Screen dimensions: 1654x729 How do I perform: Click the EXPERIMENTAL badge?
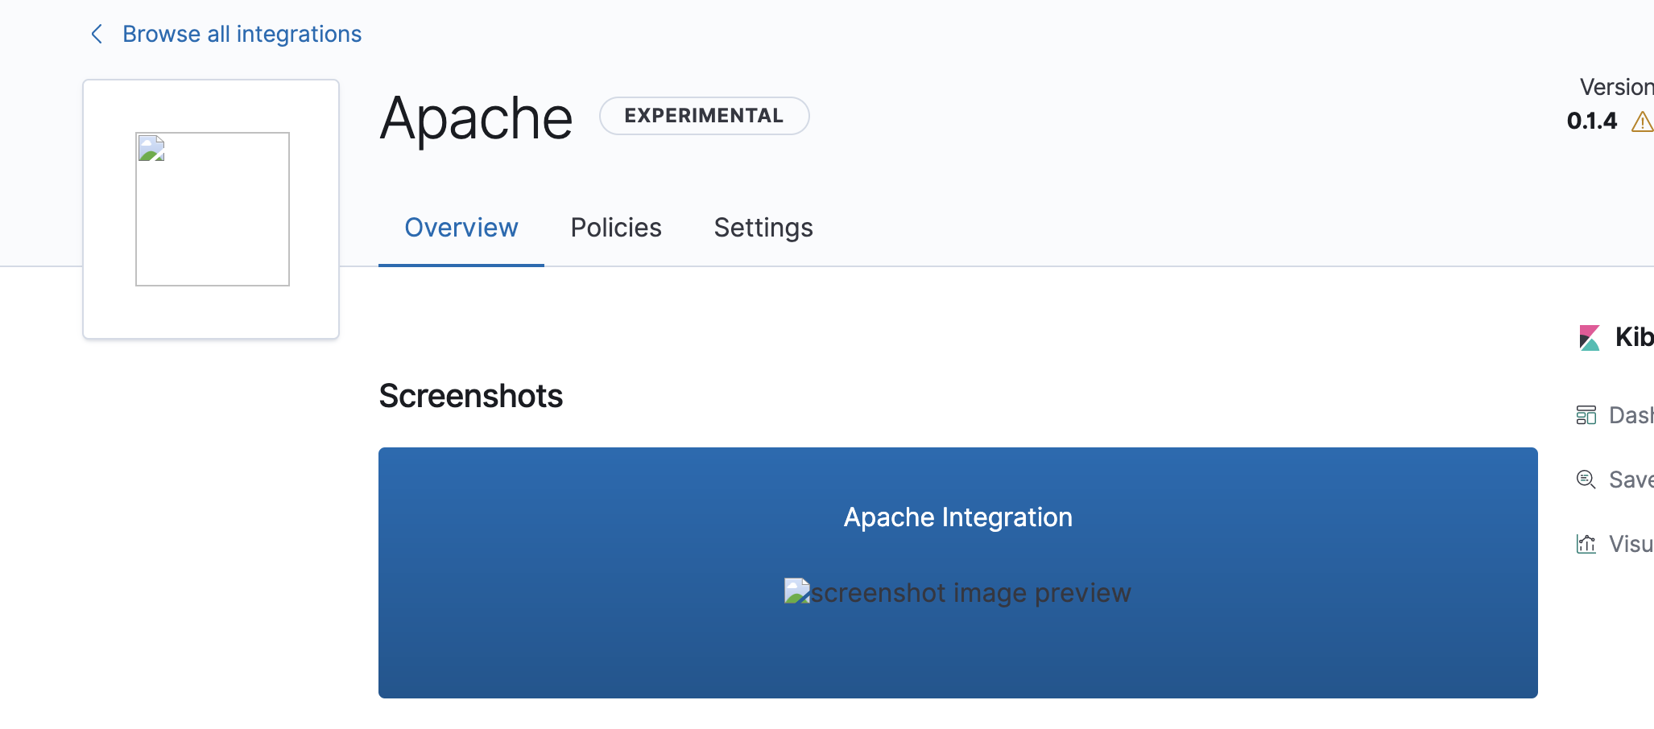tap(704, 116)
